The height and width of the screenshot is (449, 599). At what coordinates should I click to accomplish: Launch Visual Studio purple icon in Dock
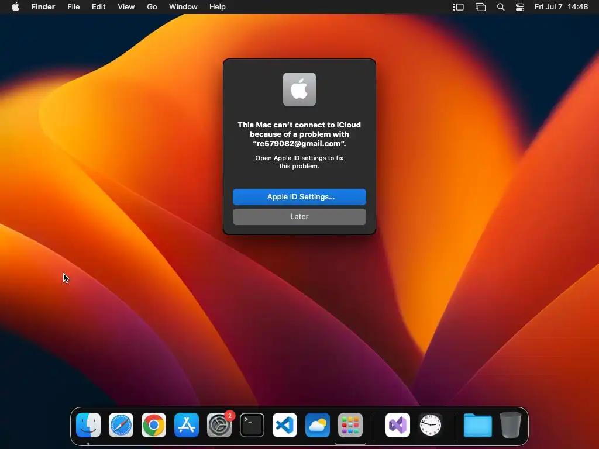click(x=398, y=425)
